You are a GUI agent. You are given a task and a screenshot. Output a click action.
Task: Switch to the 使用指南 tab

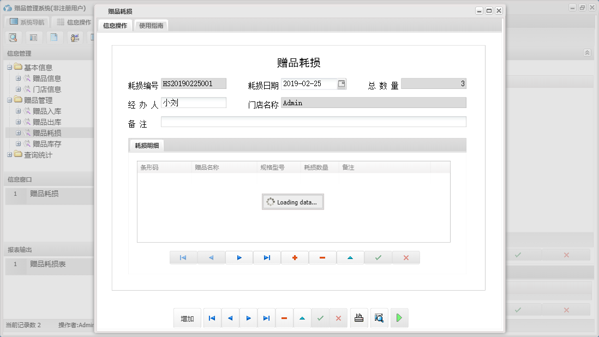coord(151,25)
